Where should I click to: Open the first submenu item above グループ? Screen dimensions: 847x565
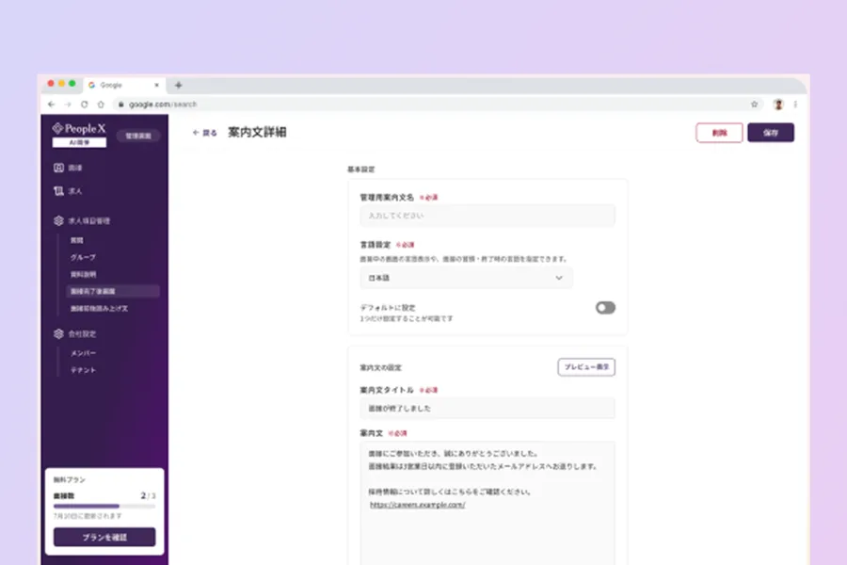[77, 240]
